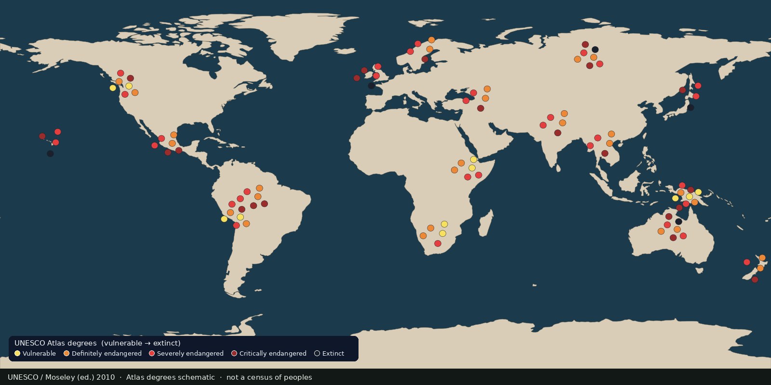
Task: Click the 'Definitely endangered' legend label
Action: coord(106,353)
